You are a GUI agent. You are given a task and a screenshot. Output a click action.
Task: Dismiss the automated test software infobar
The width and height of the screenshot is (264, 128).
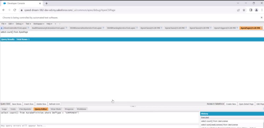pyautogui.click(x=262, y=18)
